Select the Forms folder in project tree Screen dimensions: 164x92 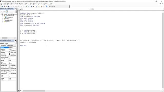pyautogui.click(x=7, y=19)
